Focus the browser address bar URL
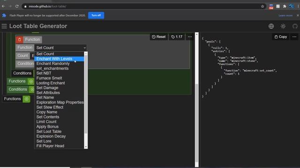The width and height of the screenshot is (300, 168). coord(47,6)
